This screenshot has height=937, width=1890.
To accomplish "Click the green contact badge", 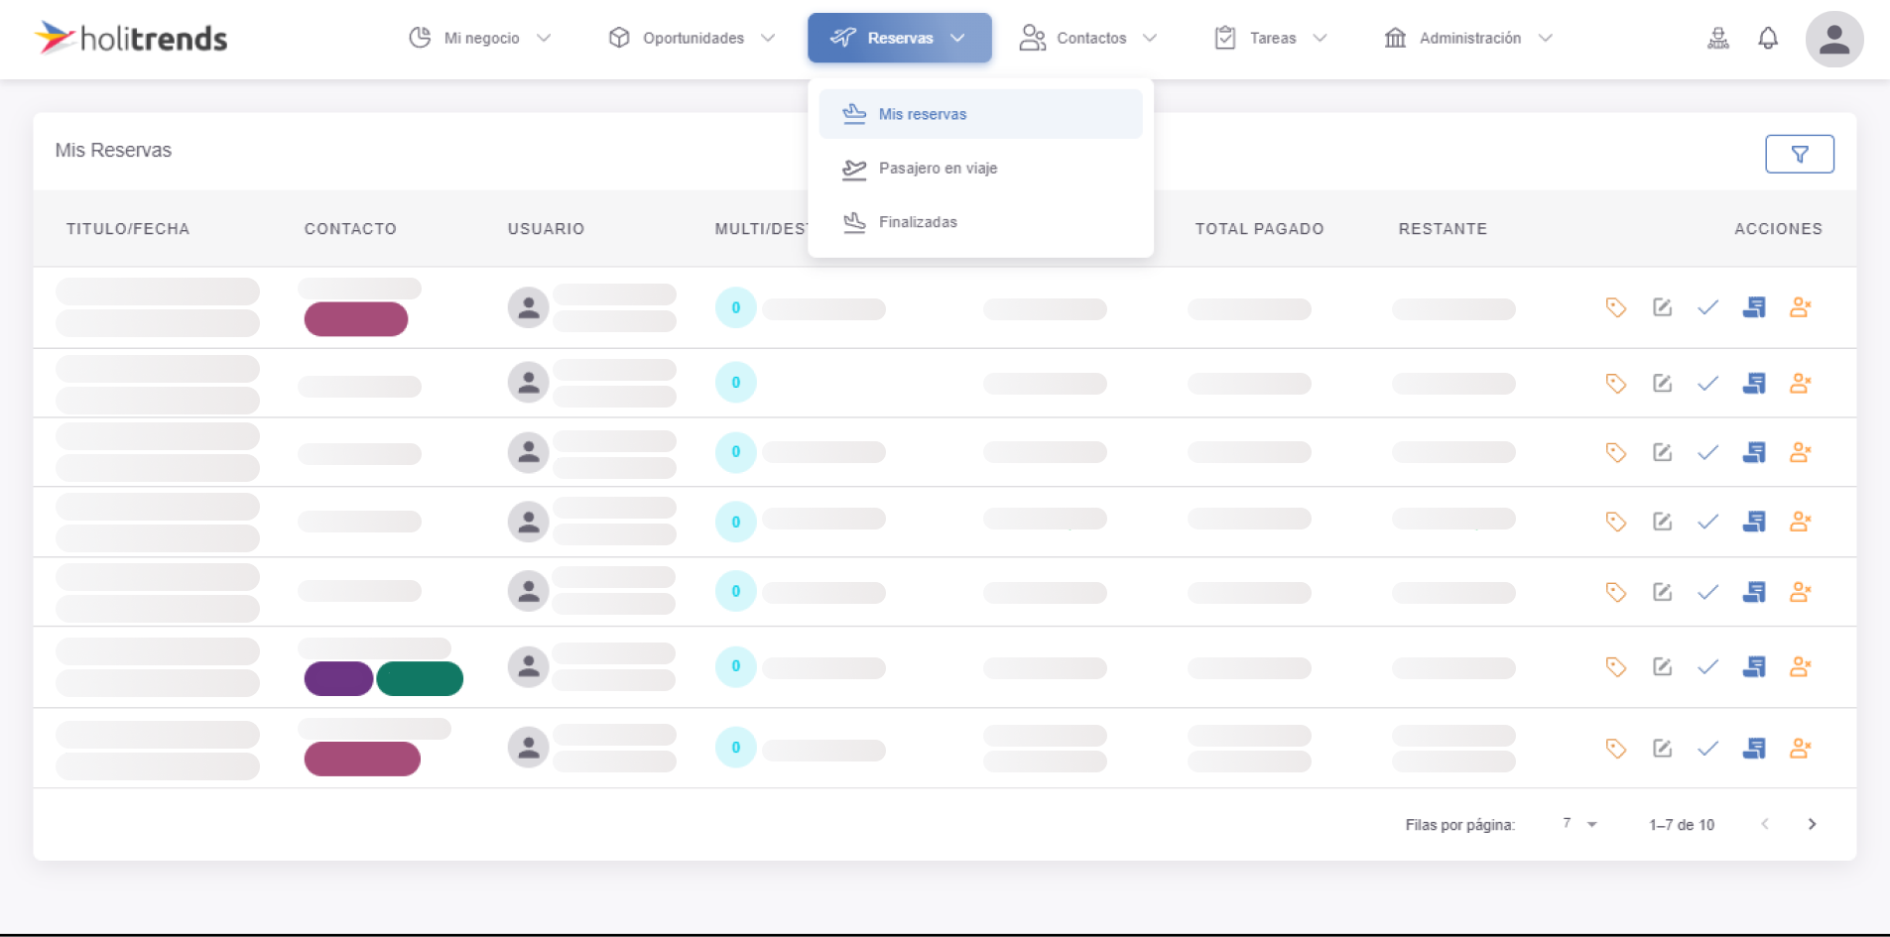I will click(420, 679).
